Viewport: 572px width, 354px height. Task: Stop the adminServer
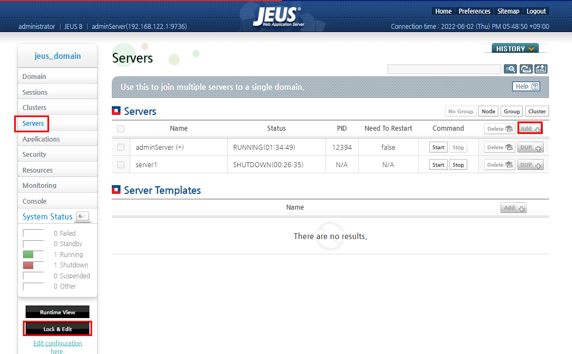pyautogui.click(x=458, y=147)
